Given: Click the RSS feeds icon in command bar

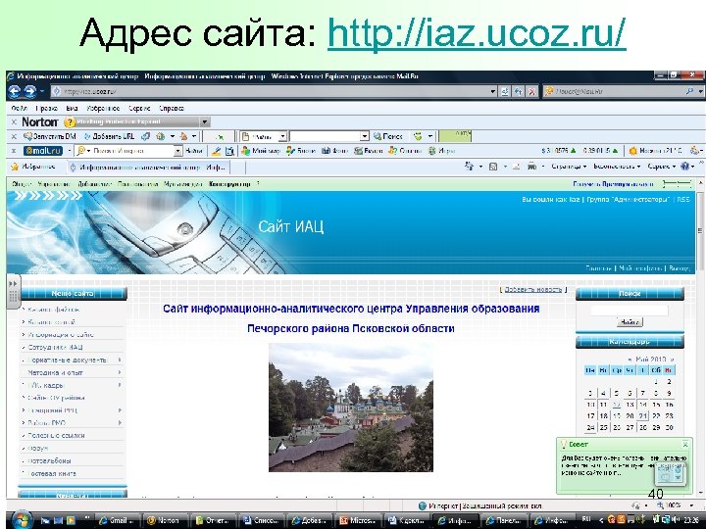Looking at the screenshot, I should click(493, 167).
